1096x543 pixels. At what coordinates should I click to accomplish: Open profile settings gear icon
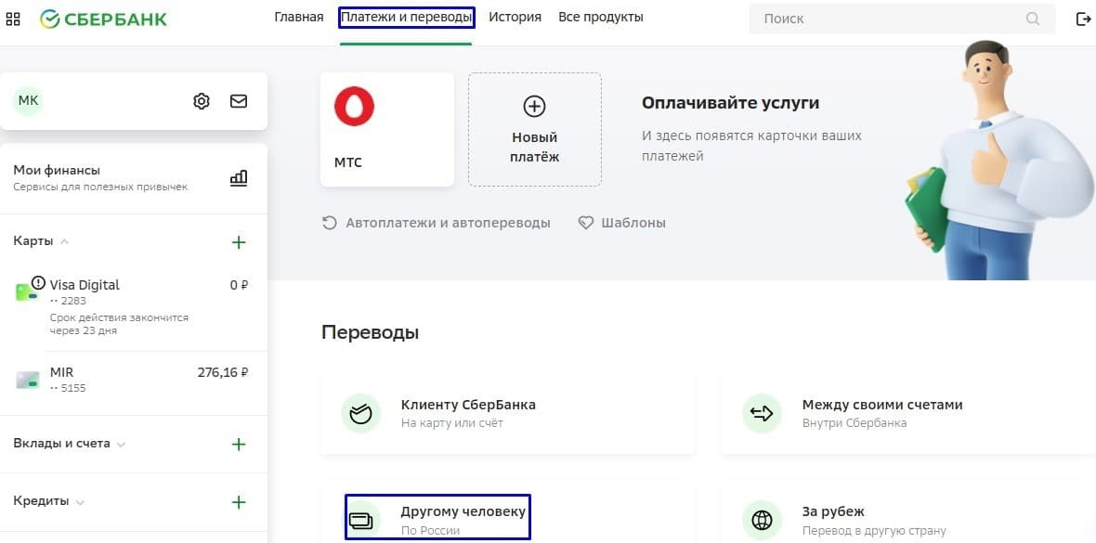coord(202,101)
